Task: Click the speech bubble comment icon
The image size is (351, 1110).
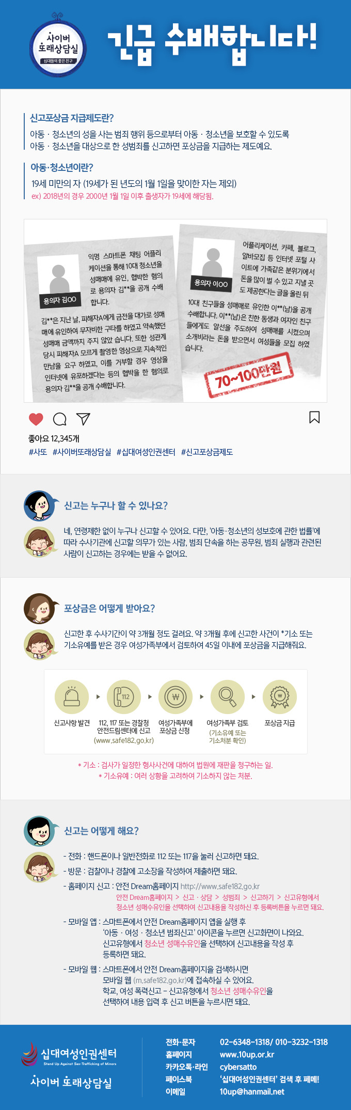Action: pyautogui.click(x=60, y=419)
